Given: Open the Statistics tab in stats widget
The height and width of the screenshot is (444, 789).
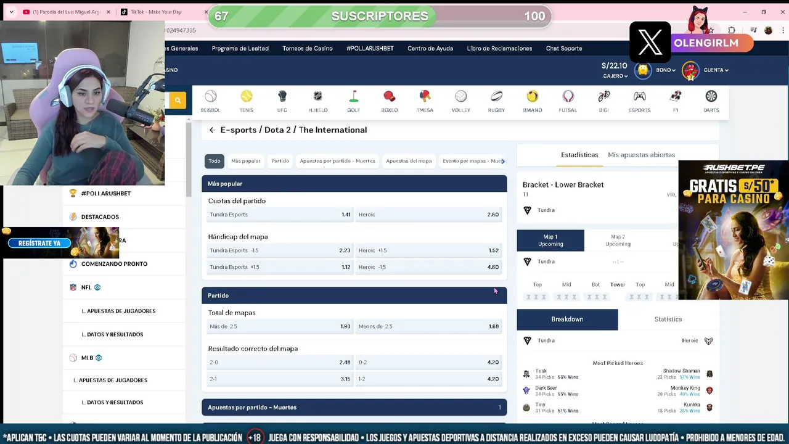Looking at the screenshot, I should point(668,319).
